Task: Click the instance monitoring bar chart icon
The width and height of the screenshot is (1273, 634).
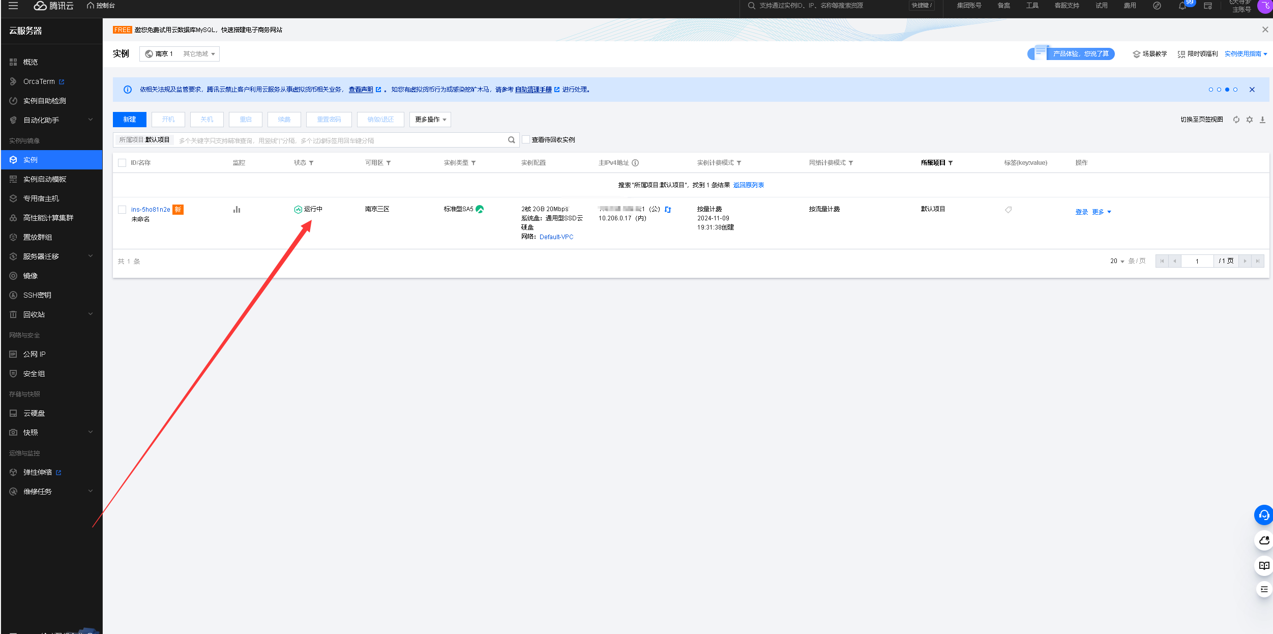Action: click(236, 209)
